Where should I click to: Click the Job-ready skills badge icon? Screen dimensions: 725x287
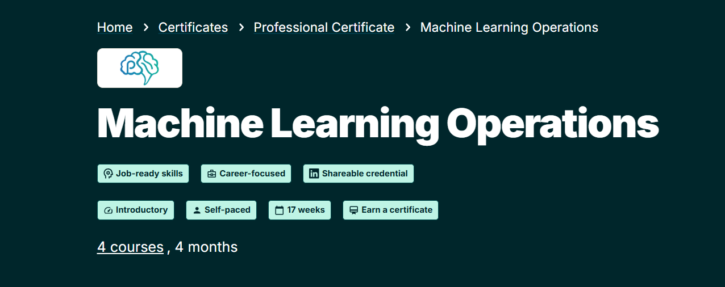(108, 174)
